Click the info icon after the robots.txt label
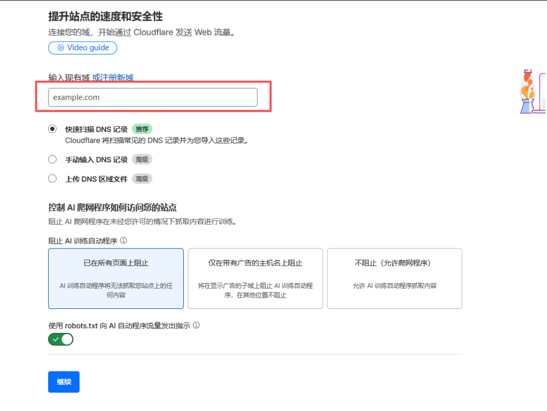This screenshot has width=547, height=411. point(196,325)
